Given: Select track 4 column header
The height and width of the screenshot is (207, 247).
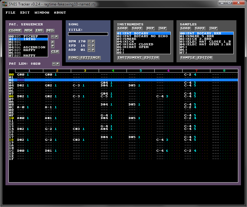Looking at the screenshot, I should (x=113, y=71).
